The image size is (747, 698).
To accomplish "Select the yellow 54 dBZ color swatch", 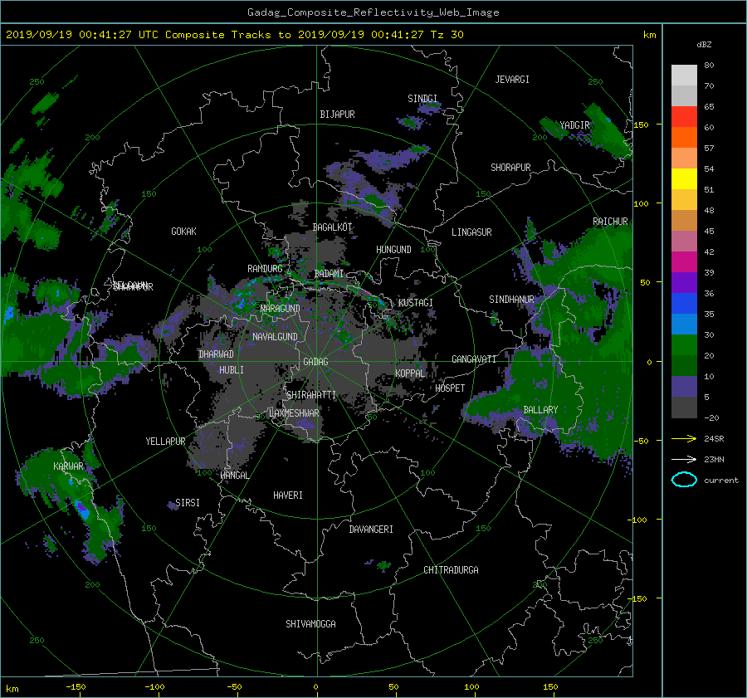I will [x=684, y=178].
